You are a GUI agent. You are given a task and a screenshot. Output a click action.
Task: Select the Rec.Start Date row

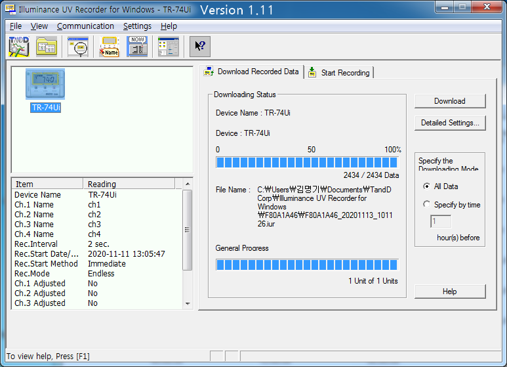[97, 253]
